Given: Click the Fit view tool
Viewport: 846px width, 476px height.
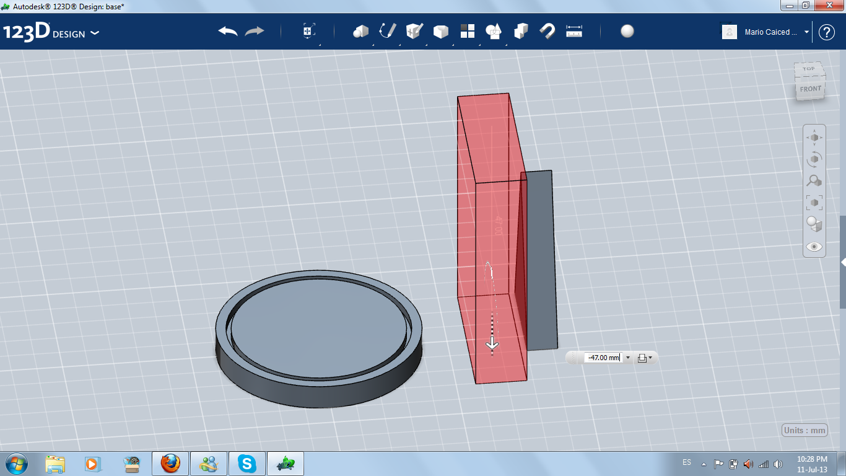Looking at the screenshot, I should pos(814,202).
